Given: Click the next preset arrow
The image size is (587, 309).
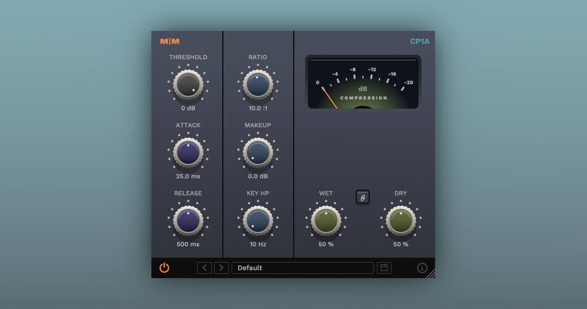Looking at the screenshot, I should (221, 268).
